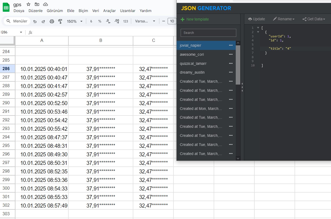Viewport: 331px width, 219px height.
Task: Click the Update button in JSON Generator
Action: click(256, 19)
